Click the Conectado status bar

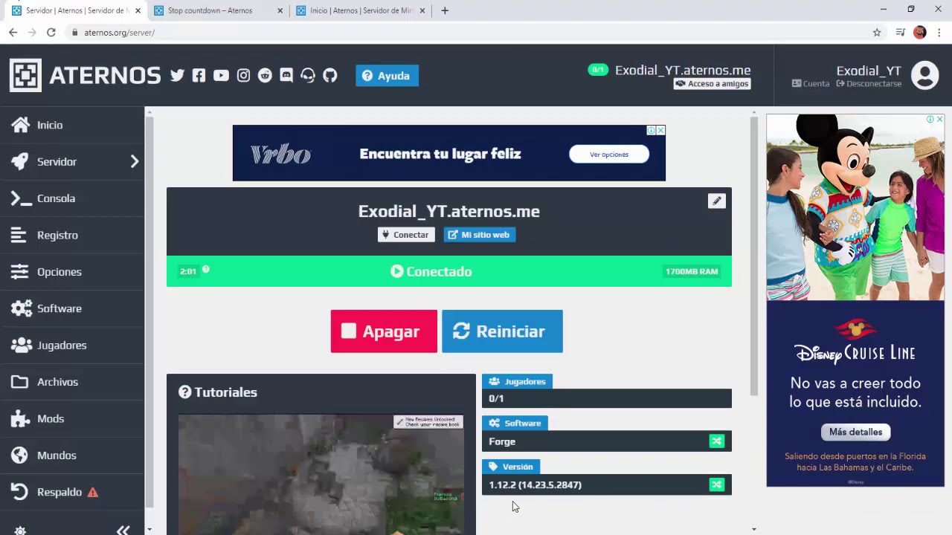(x=449, y=271)
